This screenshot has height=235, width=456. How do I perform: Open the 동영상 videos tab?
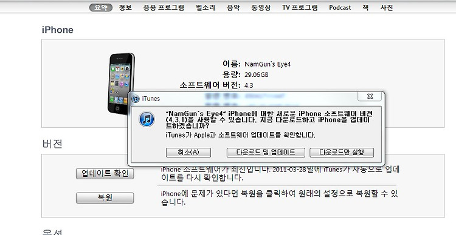[x=261, y=7]
